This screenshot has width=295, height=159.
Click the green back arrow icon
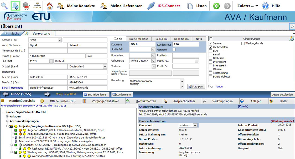click(x=216, y=6)
